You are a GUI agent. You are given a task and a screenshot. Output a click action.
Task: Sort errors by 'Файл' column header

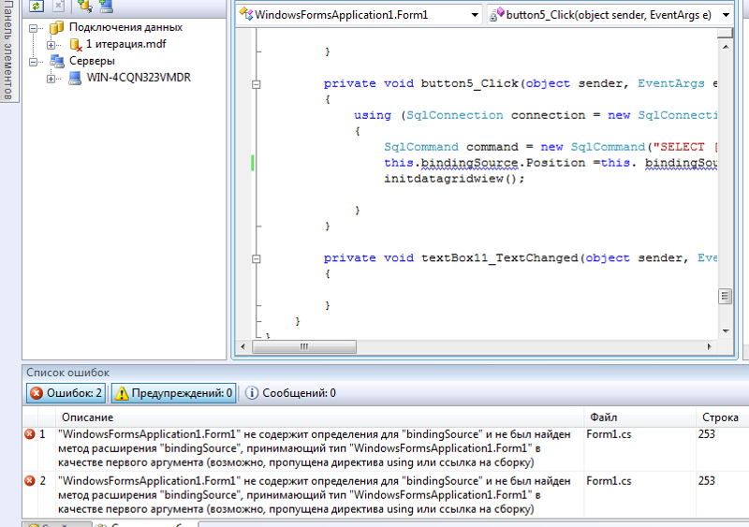(603, 417)
